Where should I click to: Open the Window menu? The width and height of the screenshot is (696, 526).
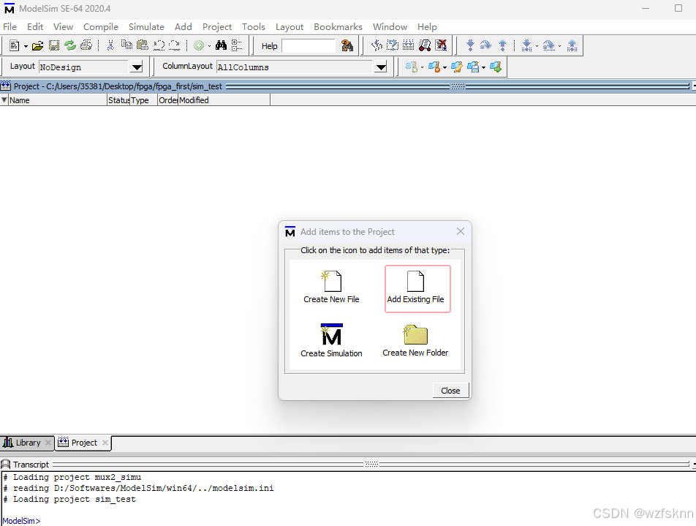click(x=390, y=26)
